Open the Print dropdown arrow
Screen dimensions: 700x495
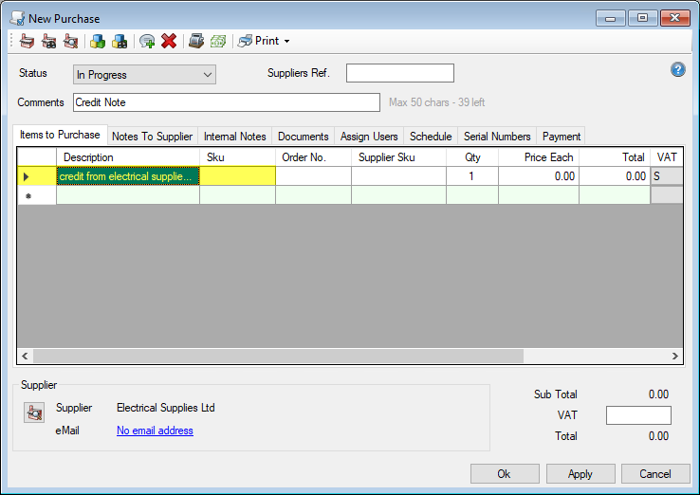(x=286, y=42)
